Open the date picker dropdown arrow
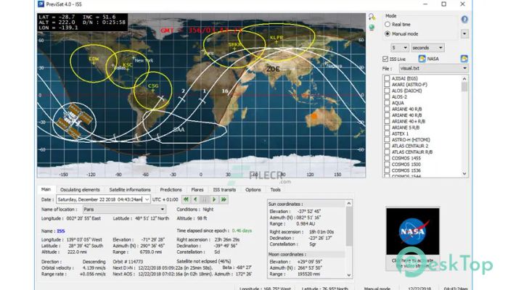 (x=147, y=199)
